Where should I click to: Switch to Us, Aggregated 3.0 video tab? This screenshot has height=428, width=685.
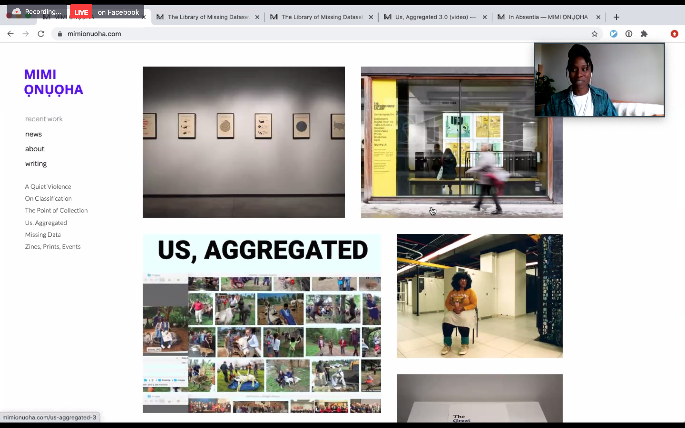pos(431,17)
